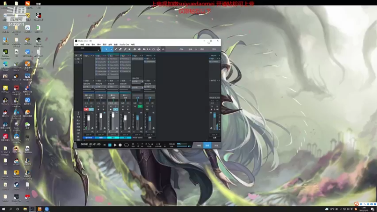Show 输出 channels in mixer sidebar

point(78,123)
